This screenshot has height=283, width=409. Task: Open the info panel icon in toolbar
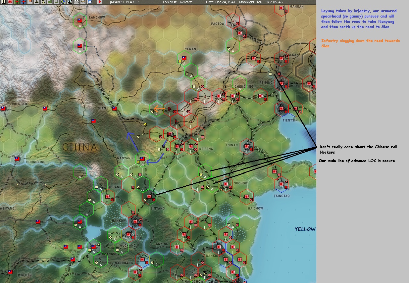(x=4, y=2)
